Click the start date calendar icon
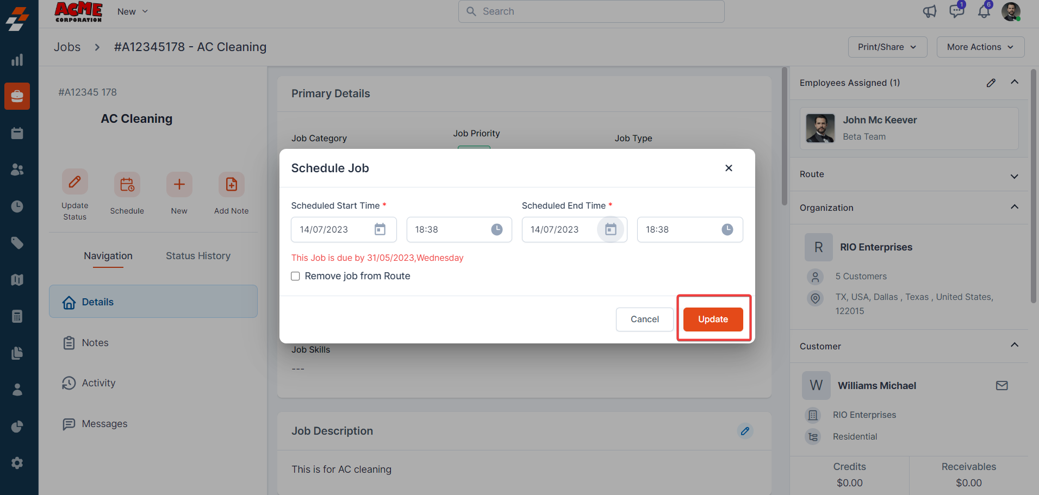Viewport: 1039px width, 495px height. 379,229
